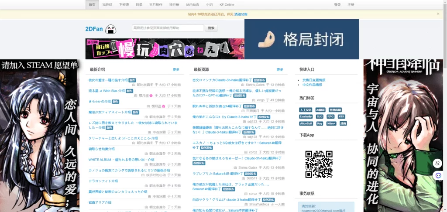The image size is (447, 212).
Task: Focus the site search input field
Action: click(x=168, y=28)
